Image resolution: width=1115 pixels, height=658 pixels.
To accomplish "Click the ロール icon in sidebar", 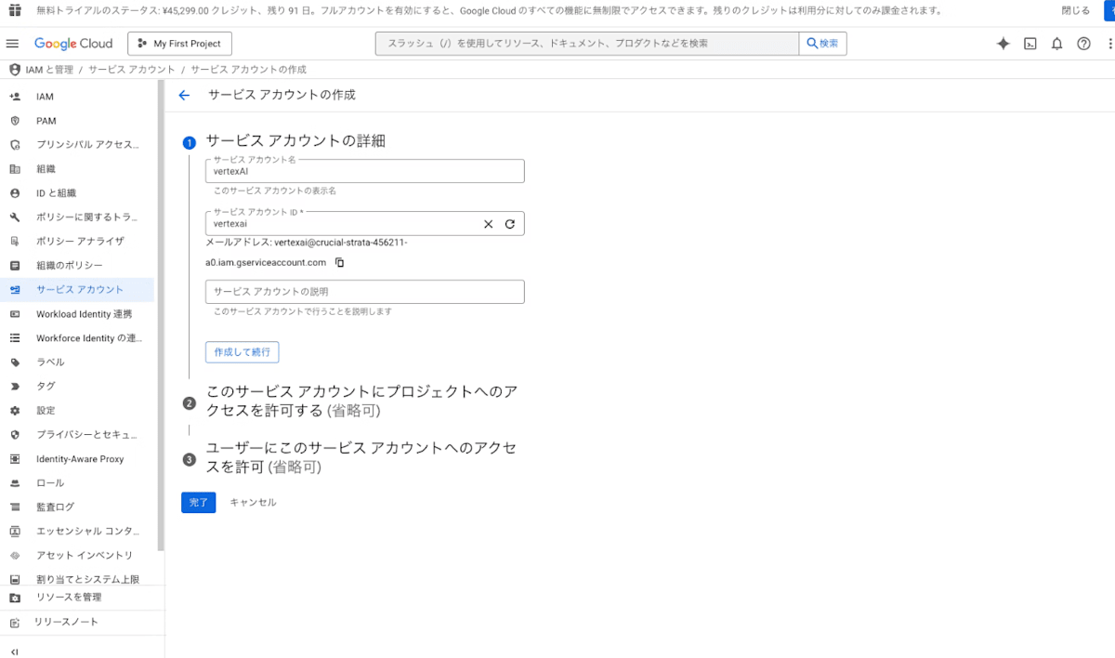I will [x=15, y=483].
